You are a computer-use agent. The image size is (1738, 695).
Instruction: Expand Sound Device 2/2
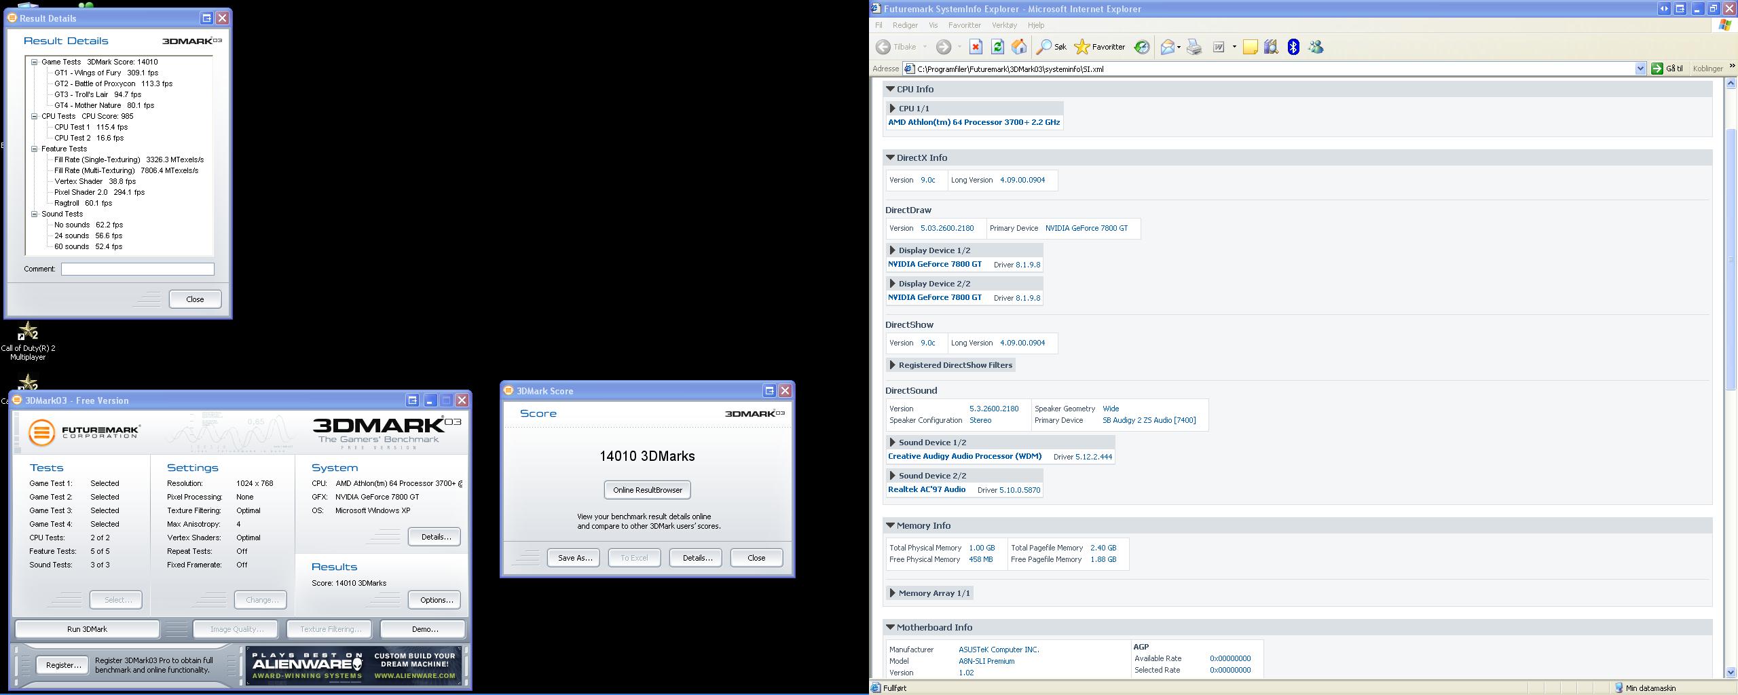coord(893,476)
